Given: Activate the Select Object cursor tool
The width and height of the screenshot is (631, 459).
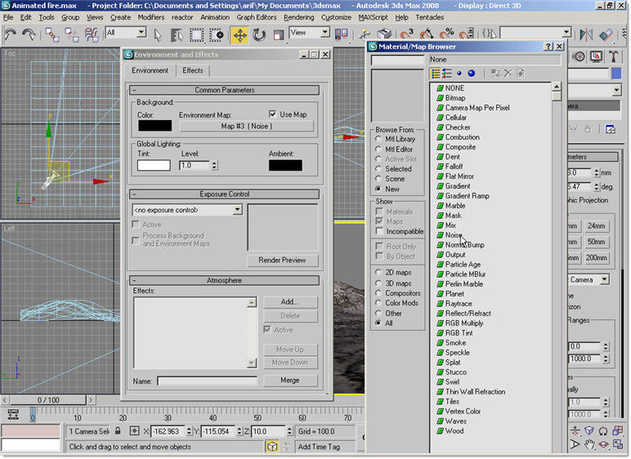Looking at the screenshot, I should pyautogui.click(x=156, y=35).
